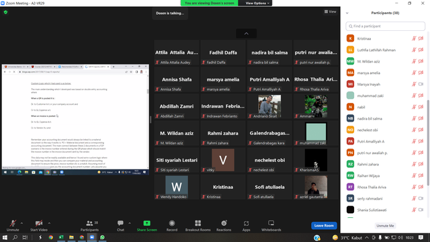The height and width of the screenshot is (242, 430).
Task: Open the Chat panel
Action: point(120,226)
